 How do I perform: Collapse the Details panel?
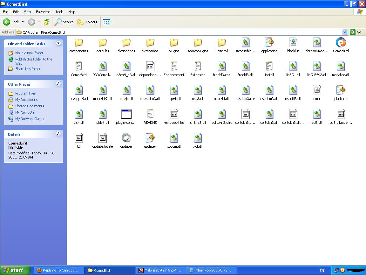point(58,134)
